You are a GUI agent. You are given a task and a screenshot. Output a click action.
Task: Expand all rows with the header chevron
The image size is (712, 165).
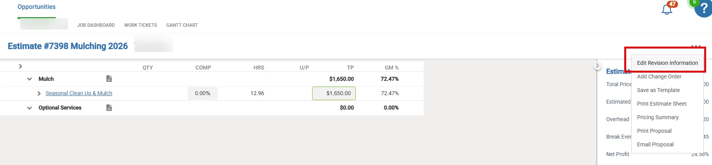[x=20, y=66]
